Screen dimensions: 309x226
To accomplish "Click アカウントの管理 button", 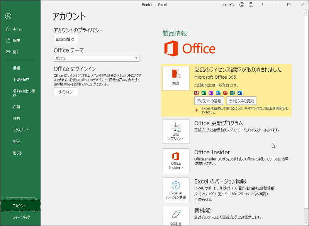I will (209, 101).
